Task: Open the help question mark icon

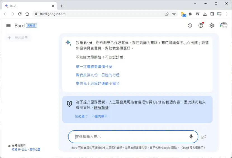Action: pyautogui.click(x=201, y=26)
